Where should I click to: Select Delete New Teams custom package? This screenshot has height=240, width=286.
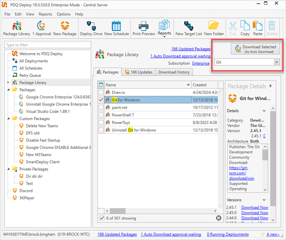(x=42, y=126)
